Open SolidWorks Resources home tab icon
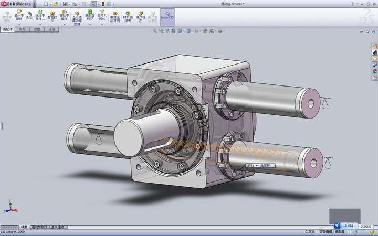378x236 pixels. 375,46
